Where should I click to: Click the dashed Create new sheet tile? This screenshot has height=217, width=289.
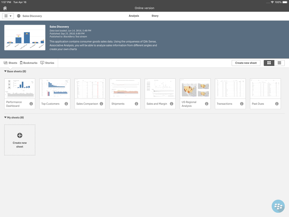(x=20, y=140)
